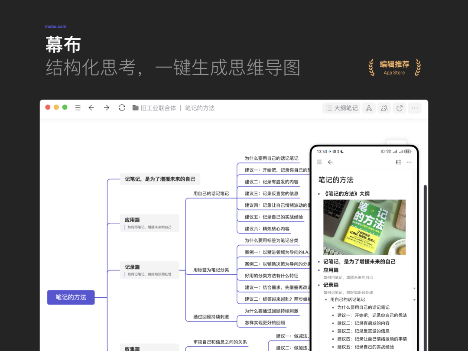Select the 记录篇 node in mind map
Viewport: 468px width, 351px height.
pos(149,270)
